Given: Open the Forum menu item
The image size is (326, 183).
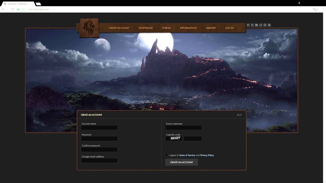Looking at the screenshot, I should pyautogui.click(x=166, y=28).
